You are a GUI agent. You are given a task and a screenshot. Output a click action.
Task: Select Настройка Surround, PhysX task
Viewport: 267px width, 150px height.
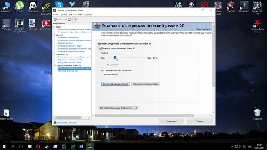pos(70,62)
